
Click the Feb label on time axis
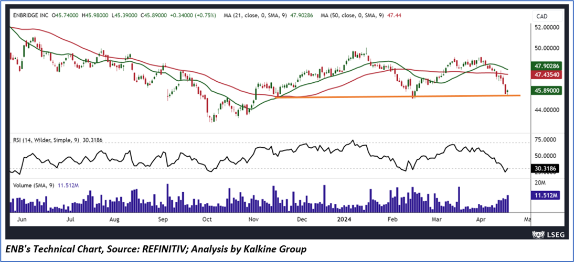[x=392, y=220]
